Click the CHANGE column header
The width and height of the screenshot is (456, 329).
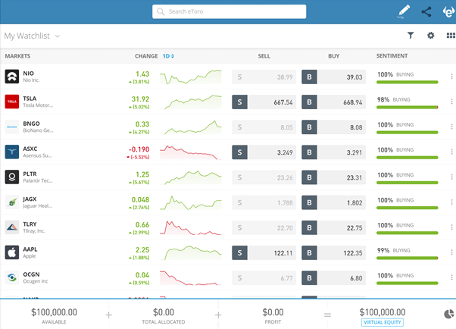pyautogui.click(x=146, y=56)
